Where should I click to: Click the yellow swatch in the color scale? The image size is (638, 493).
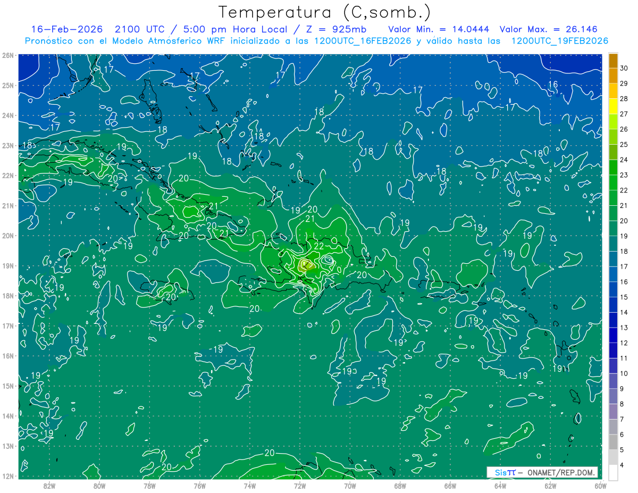point(613,106)
